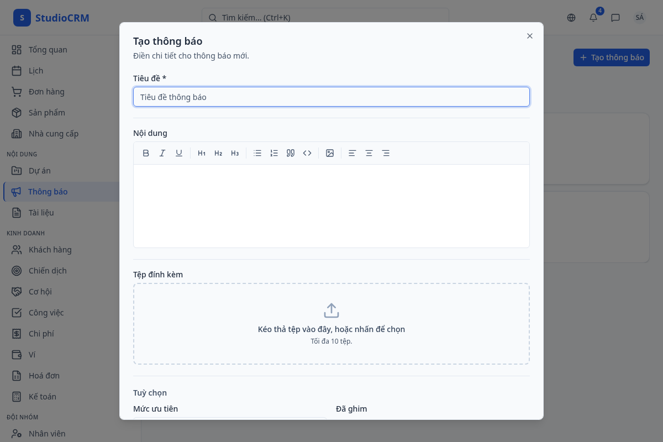
Task: Open notifications bell with badge 4
Action: click(593, 18)
